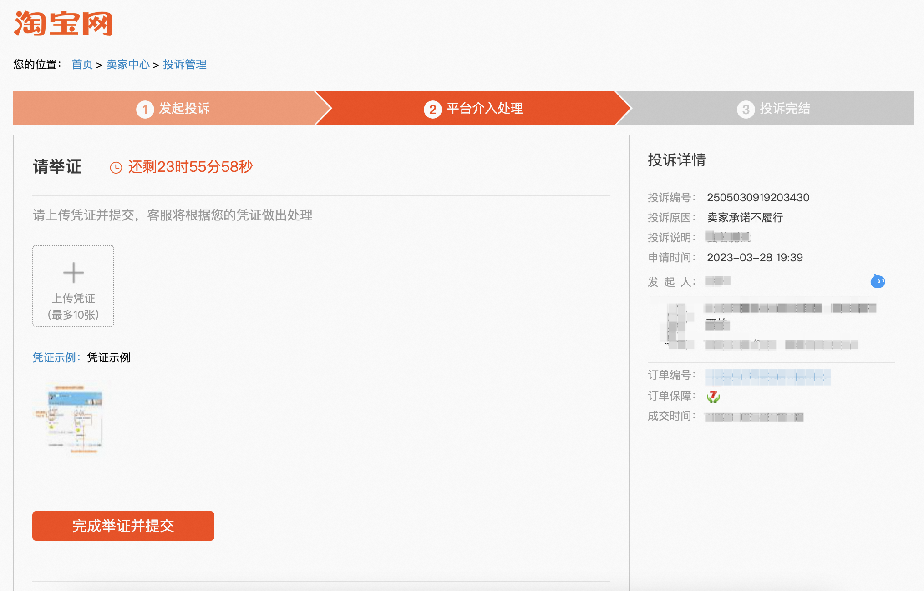Screen dimensions: 924x591
Task: Click the 请举证 heading
Action: click(57, 167)
